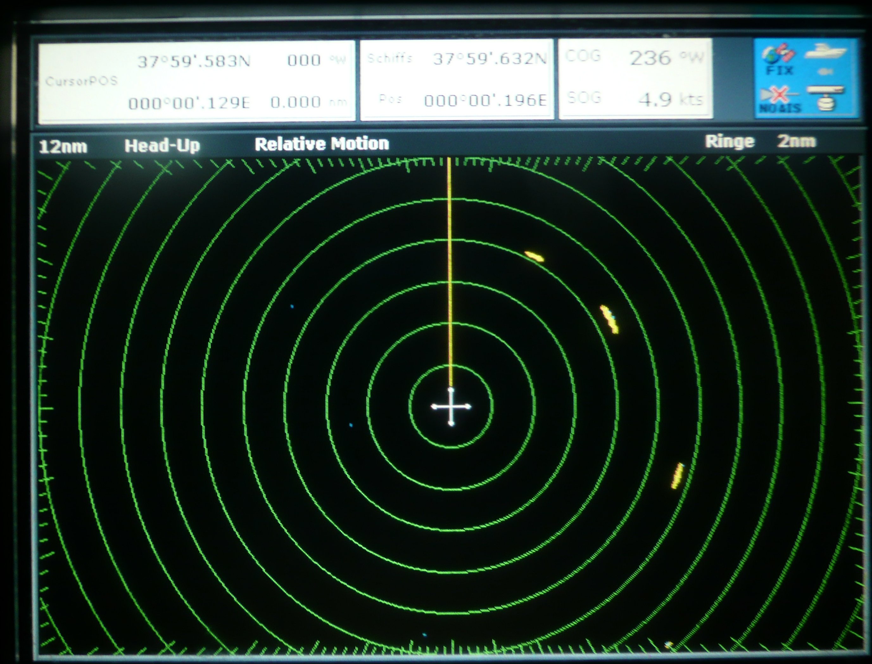Click cursor longitude 000°00'.129E
Screen dimensions: 872x664
(x=189, y=103)
